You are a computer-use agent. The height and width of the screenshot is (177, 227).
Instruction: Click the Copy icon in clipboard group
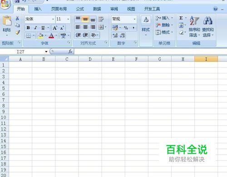[x=17, y=25]
